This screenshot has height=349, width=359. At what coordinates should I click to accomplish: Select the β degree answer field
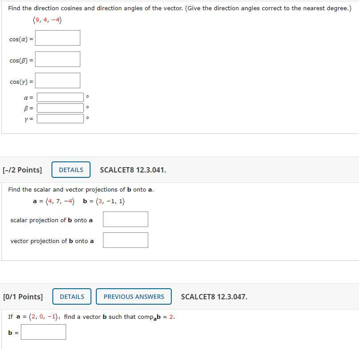60,107
